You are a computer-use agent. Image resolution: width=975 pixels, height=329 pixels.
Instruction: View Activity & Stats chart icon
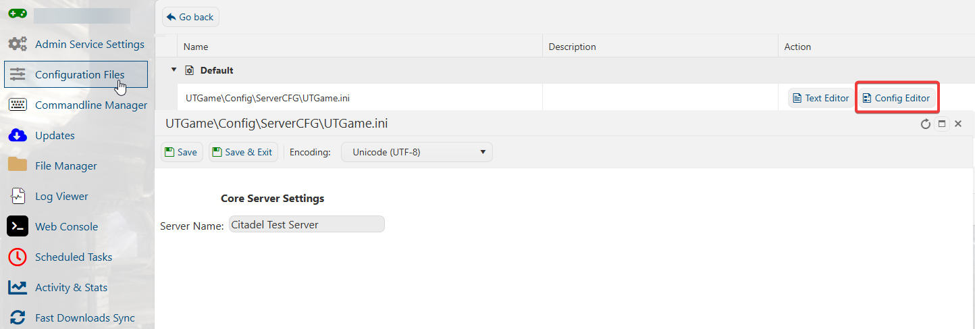tap(18, 287)
